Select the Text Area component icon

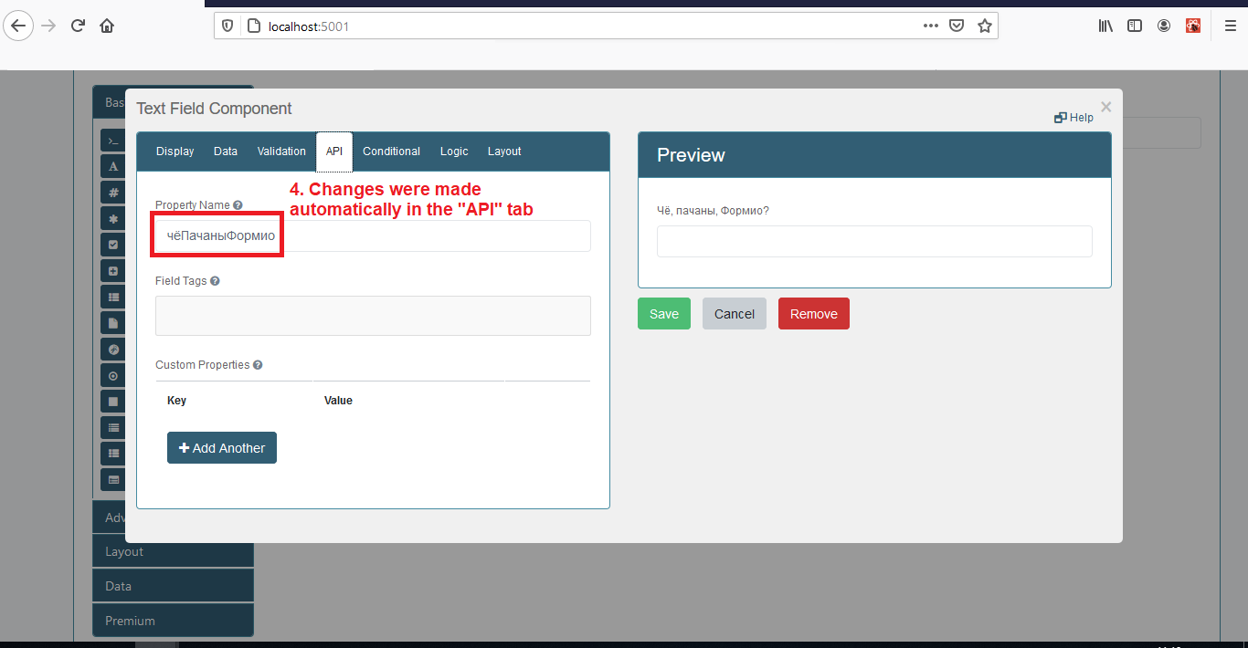112,165
